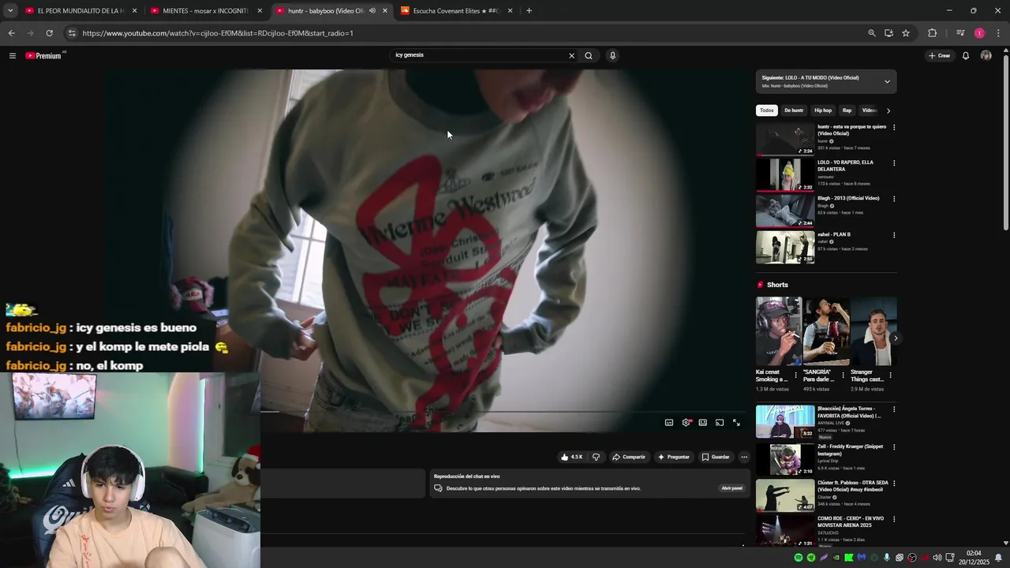Install app icon in address bar
Image resolution: width=1010 pixels, height=568 pixels.
pyautogui.click(x=888, y=33)
